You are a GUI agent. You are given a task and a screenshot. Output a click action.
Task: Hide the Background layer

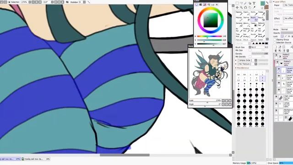tap(276, 110)
